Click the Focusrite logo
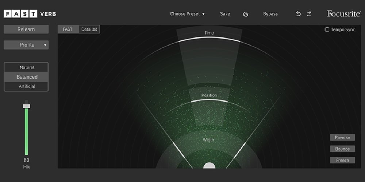 343,14
